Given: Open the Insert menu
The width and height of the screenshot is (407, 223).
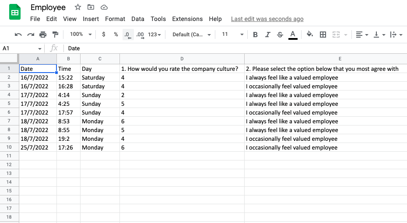Looking at the screenshot, I should pyautogui.click(x=91, y=19).
